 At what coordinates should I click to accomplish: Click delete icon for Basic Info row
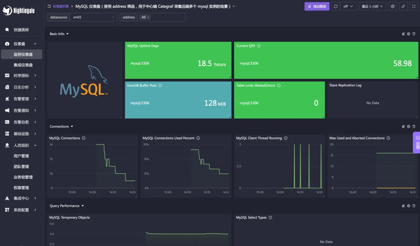click(x=414, y=34)
